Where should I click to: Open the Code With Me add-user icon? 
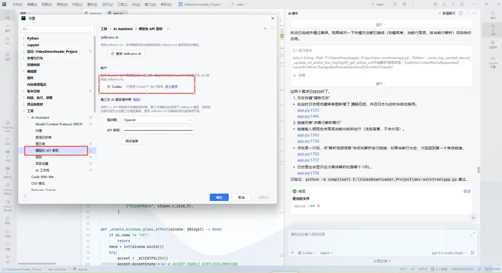(x=444, y=5)
